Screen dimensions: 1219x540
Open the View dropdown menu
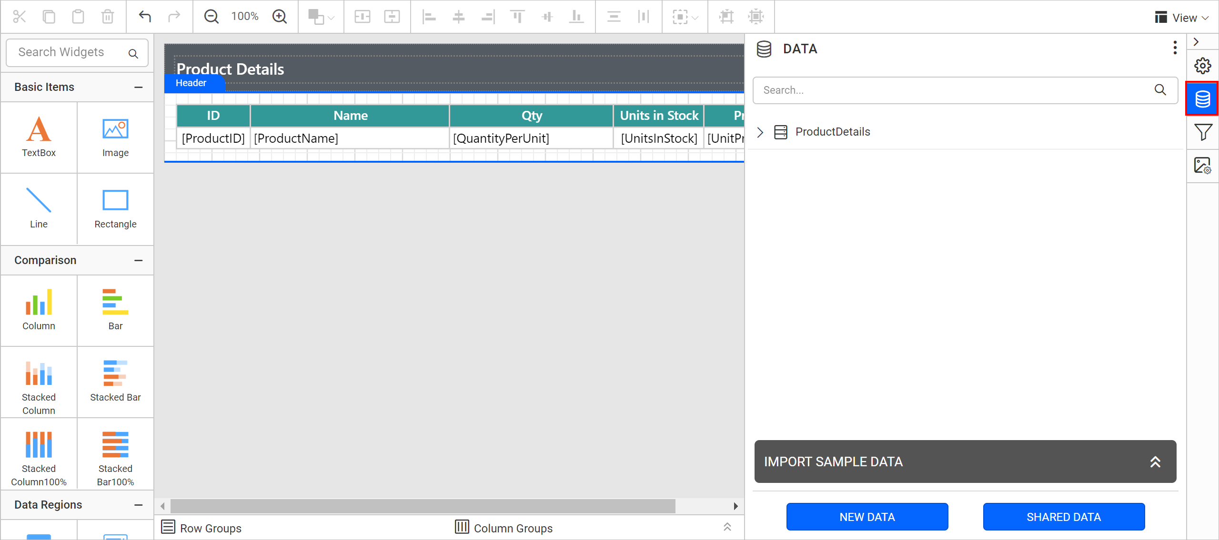pyautogui.click(x=1182, y=18)
